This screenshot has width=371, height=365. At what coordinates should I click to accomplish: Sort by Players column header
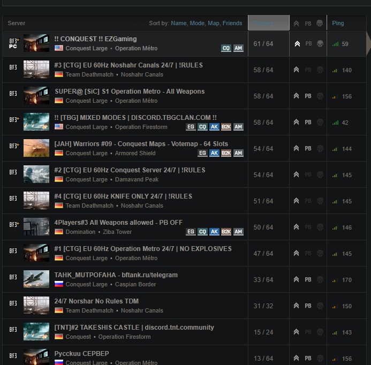[x=269, y=23]
